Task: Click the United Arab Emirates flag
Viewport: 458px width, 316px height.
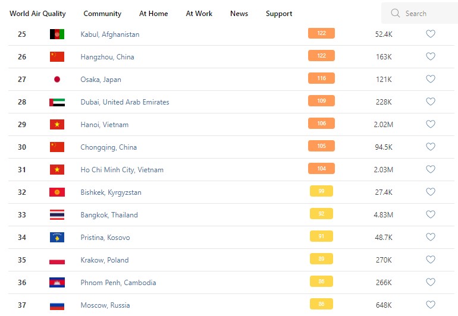Action: pos(57,102)
